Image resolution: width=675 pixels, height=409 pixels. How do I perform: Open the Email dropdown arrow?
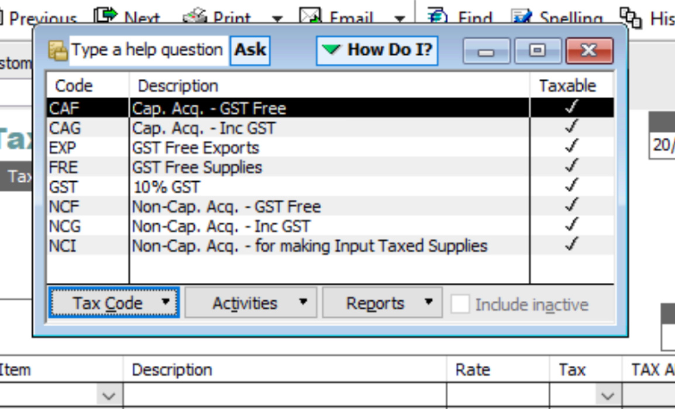pos(400,19)
